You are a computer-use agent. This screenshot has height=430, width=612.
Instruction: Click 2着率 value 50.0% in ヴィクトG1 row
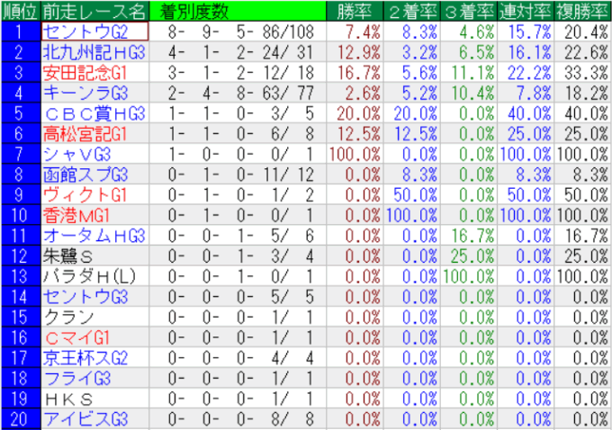[416, 194]
